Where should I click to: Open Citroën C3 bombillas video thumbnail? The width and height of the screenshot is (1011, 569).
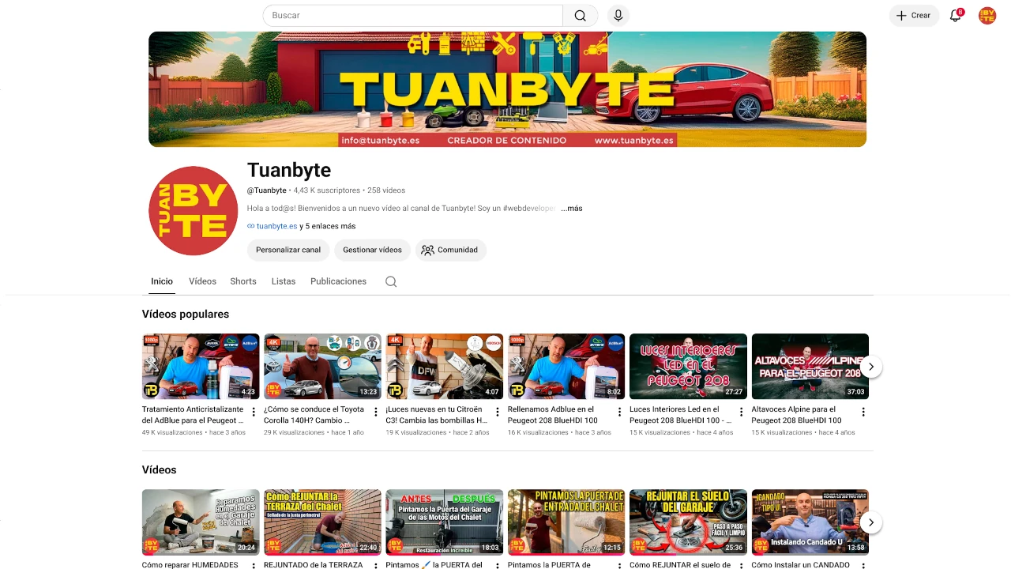tap(445, 367)
